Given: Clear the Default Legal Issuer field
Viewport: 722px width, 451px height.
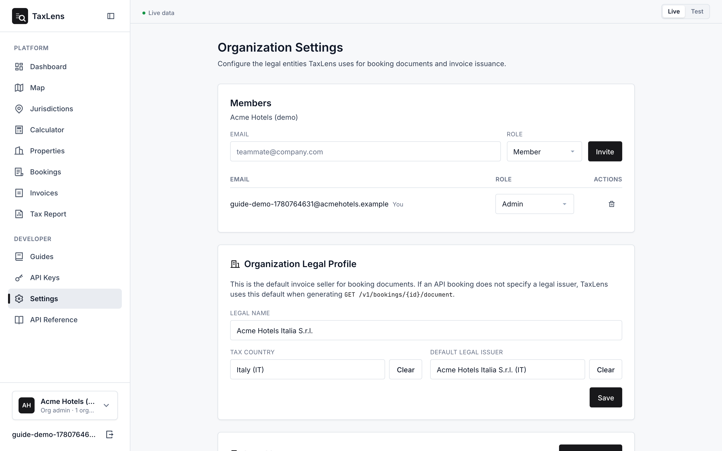Looking at the screenshot, I should click(x=605, y=370).
